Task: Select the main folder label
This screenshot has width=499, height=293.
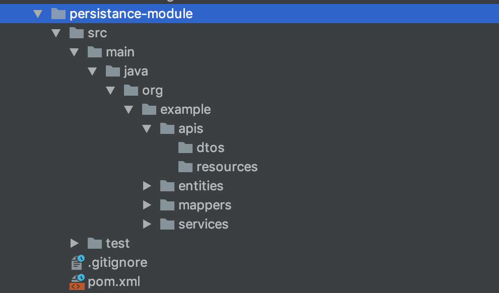Action: click(120, 52)
